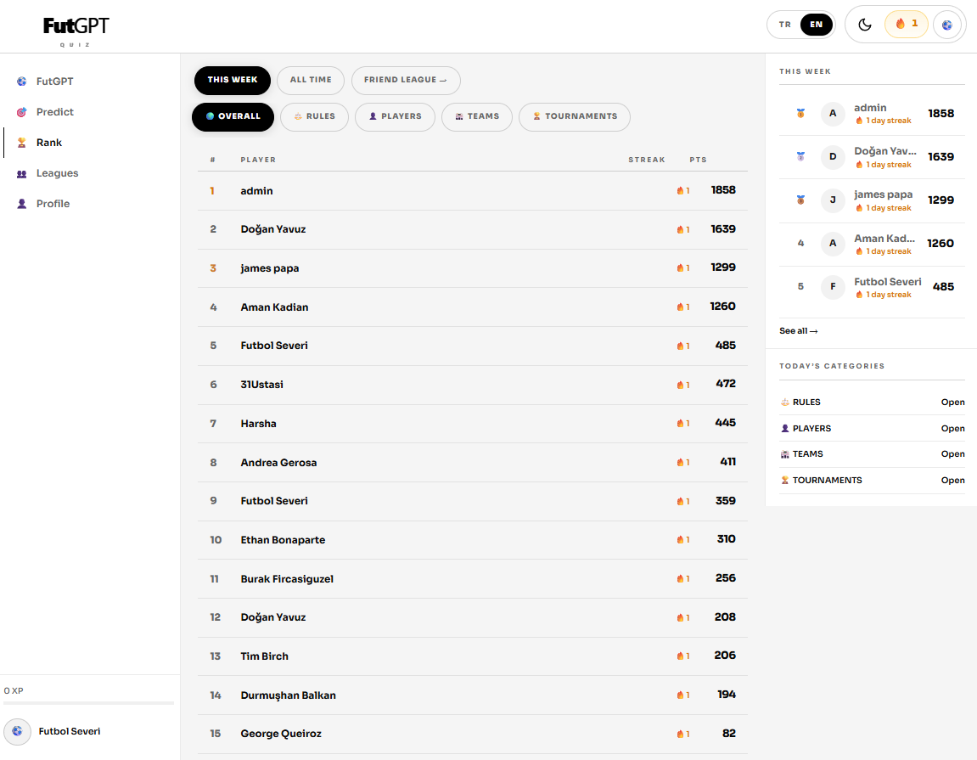The width and height of the screenshot is (977, 760).
Task: Click the rank 9 Futbol Severi row
Action: [472, 501]
